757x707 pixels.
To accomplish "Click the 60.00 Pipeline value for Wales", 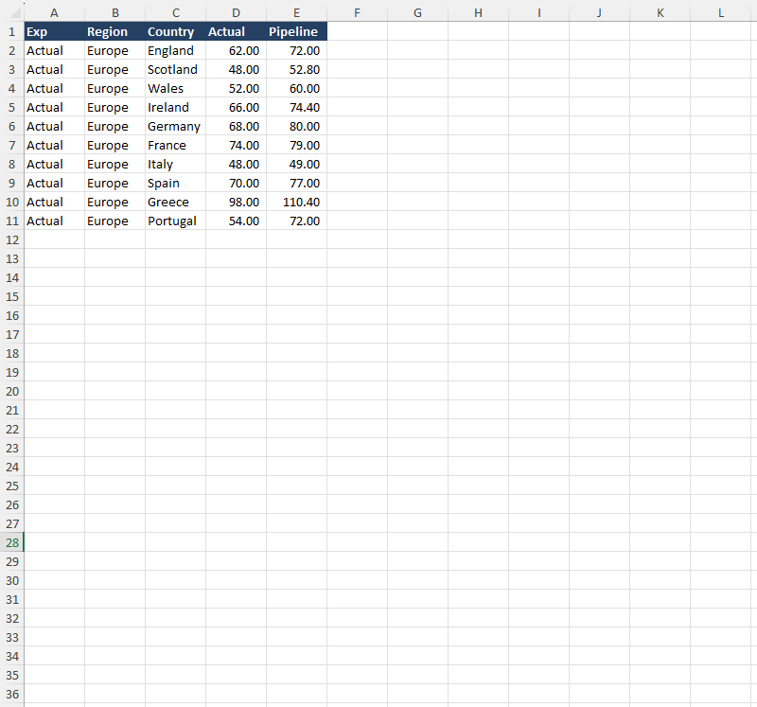I will (296, 88).
